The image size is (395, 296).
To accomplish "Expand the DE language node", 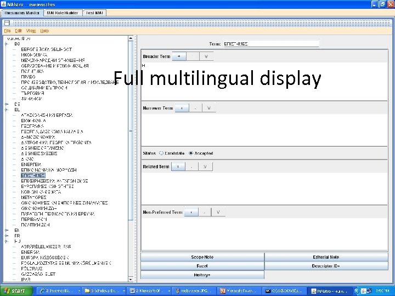I will pos(7,104).
